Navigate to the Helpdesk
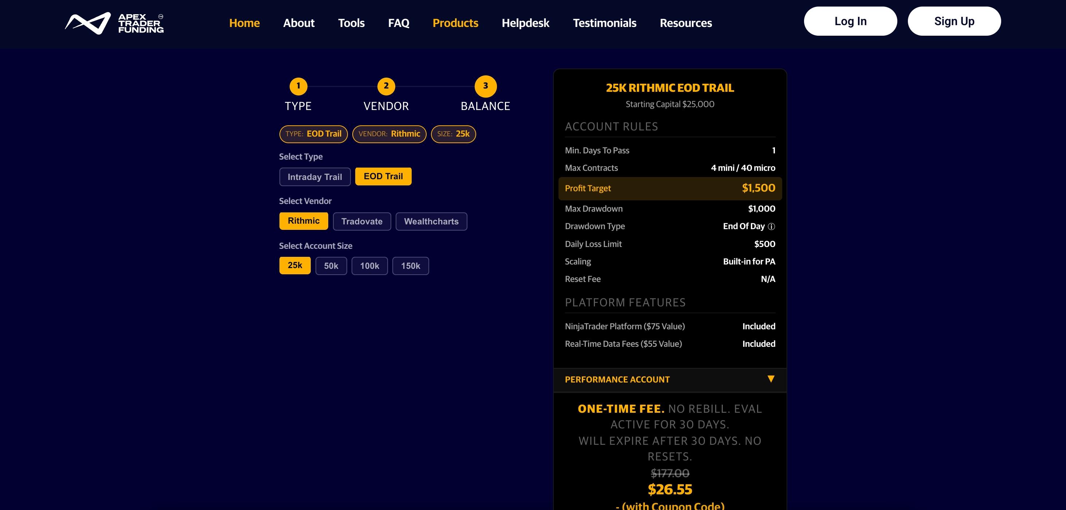 pos(525,23)
